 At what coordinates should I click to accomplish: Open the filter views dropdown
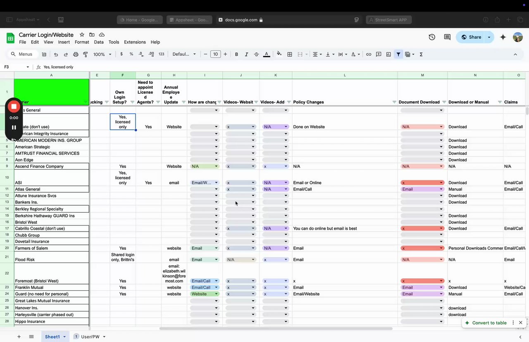[x=410, y=54]
